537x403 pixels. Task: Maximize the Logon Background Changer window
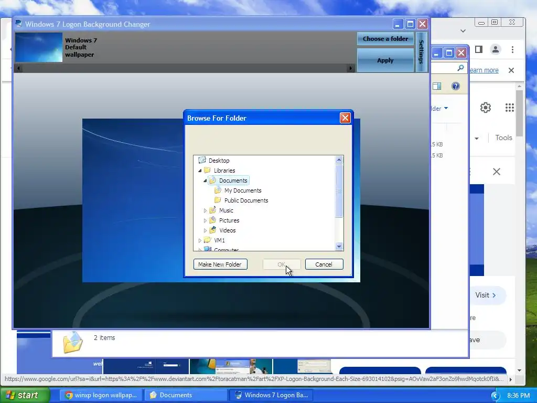[410, 24]
